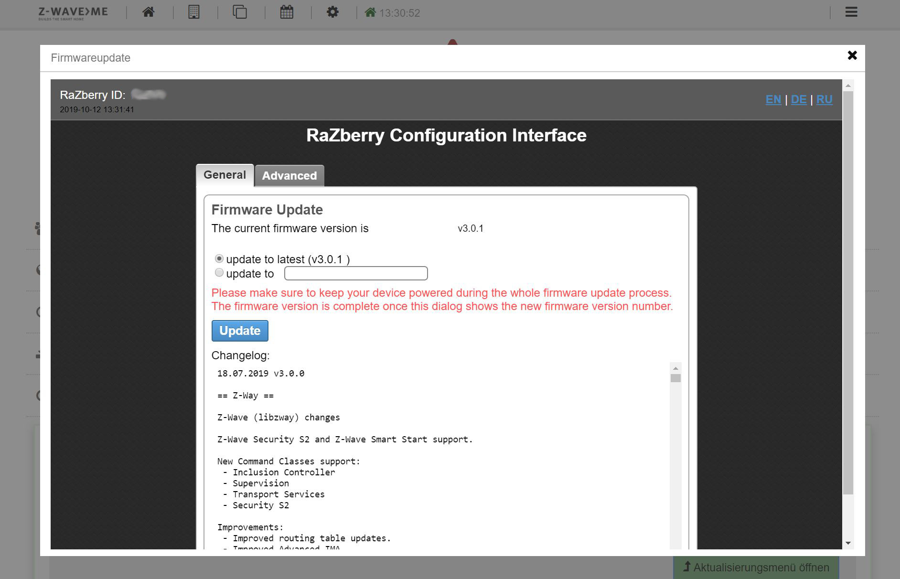900x579 pixels.
Task: Click the dialog scrollbar down arrow
Action: pos(848,543)
